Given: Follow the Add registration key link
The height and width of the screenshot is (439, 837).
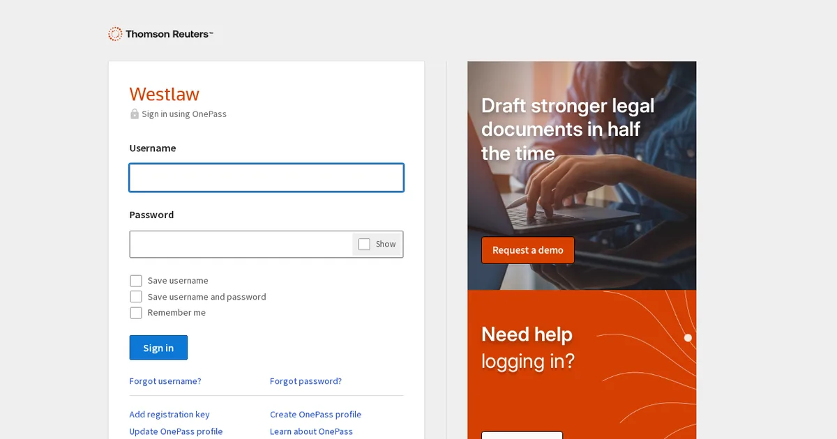Looking at the screenshot, I should 169,415.
